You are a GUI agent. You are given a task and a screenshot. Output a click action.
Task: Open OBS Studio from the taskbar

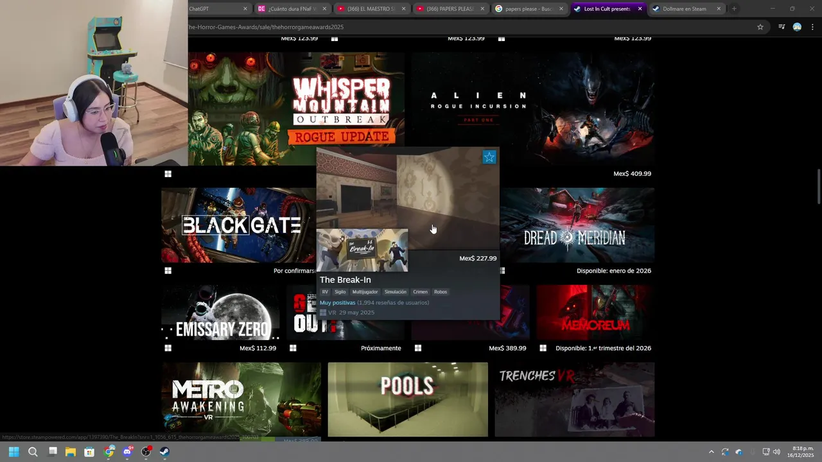coord(146,452)
